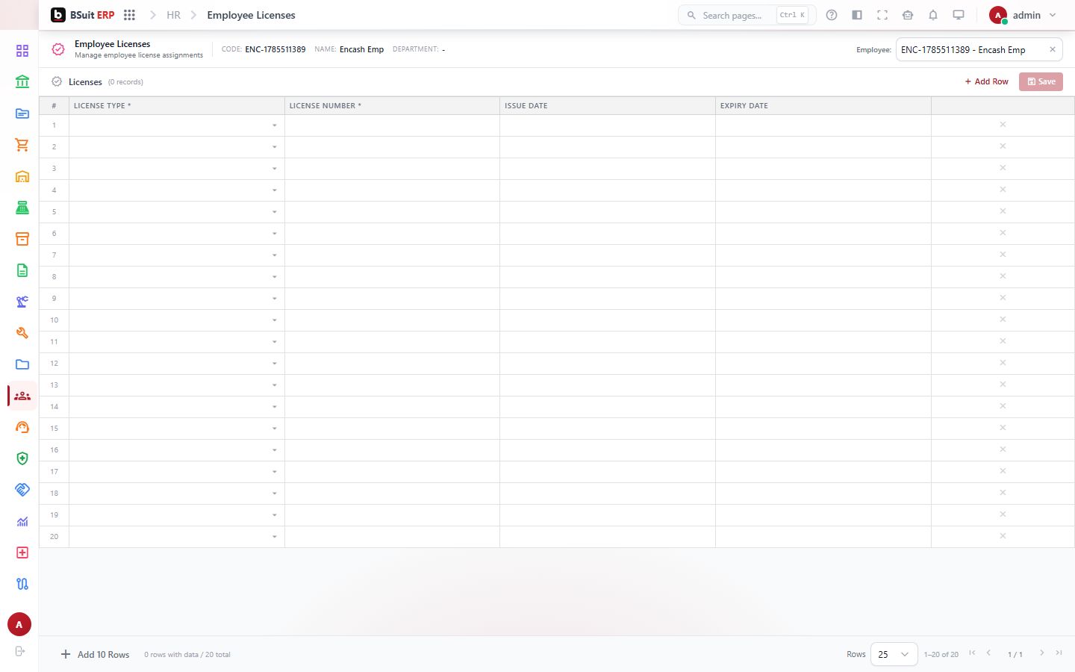This screenshot has width=1075, height=672.
Task: Toggle fullscreen mode icon
Action: pos(882,15)
